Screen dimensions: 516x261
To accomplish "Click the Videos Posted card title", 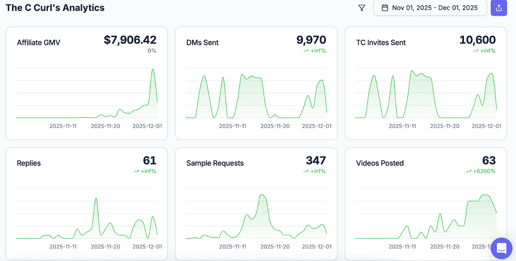I will (380, 163).
